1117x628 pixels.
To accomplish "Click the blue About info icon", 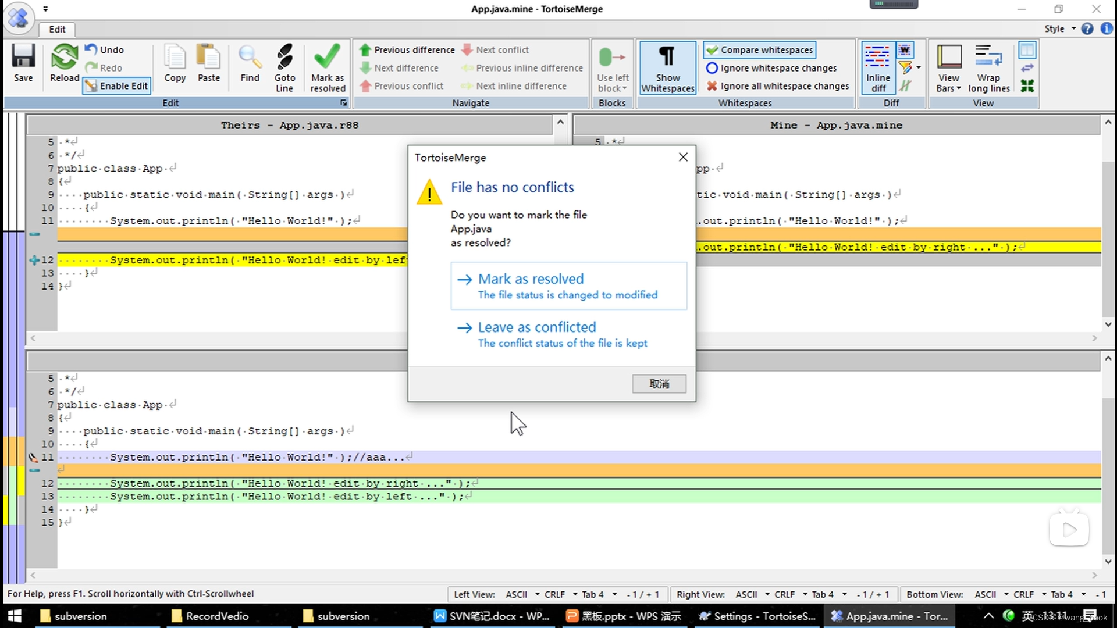I will pos(1107,28).
